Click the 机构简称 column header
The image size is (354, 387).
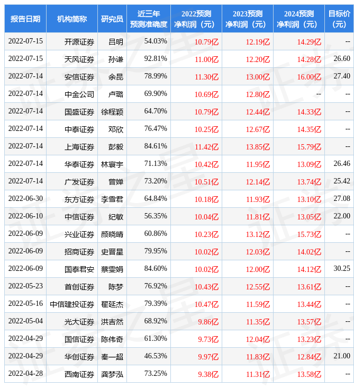coord(72,19)
